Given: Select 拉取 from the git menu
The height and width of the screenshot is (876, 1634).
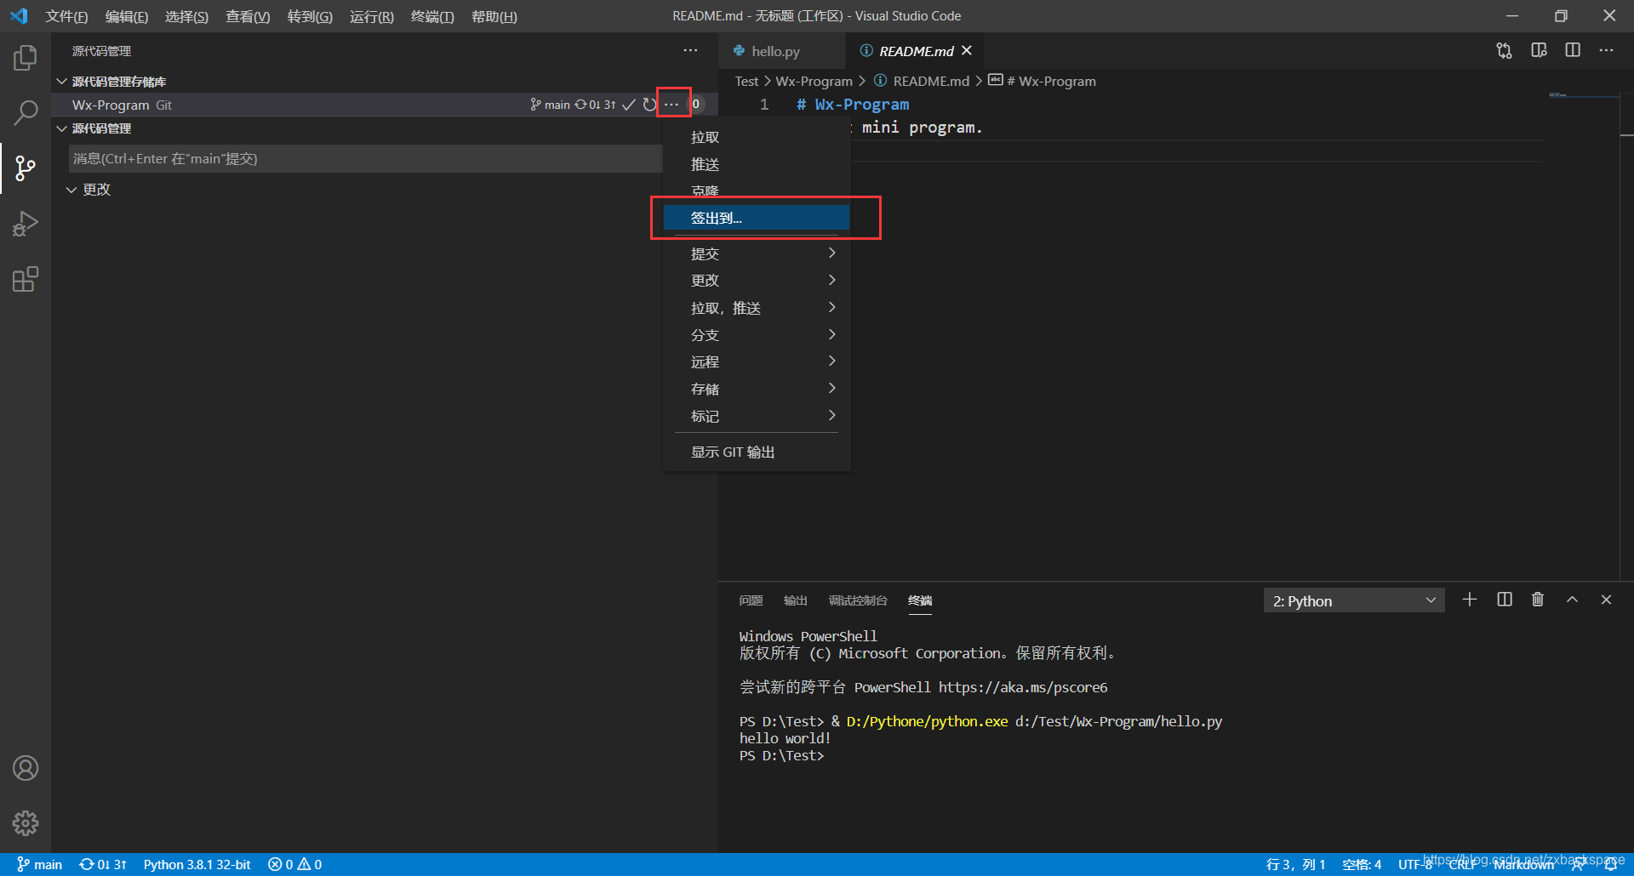Looking at the screenshot, I should (757, 137).
